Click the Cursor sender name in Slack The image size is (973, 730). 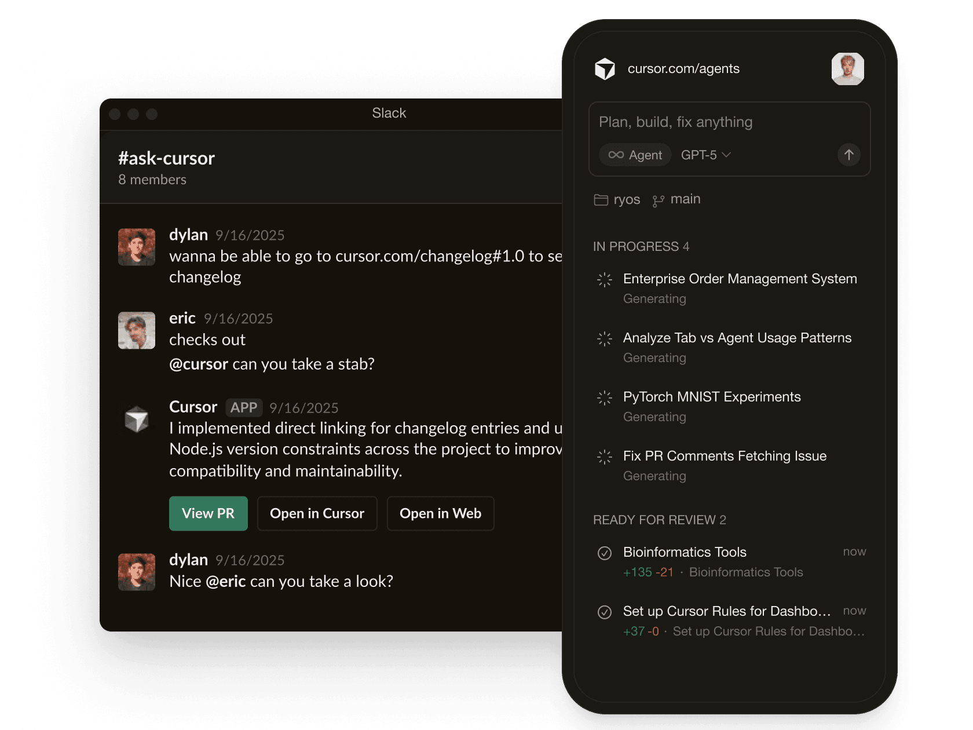(193, 407)
